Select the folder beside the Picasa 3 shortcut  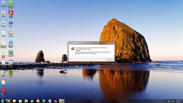point(3,34)
